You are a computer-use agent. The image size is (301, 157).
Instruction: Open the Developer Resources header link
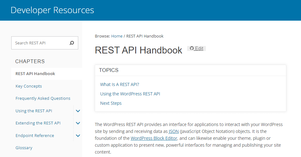pos(52,10)
